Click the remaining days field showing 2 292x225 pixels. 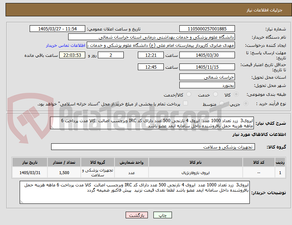click(x=111, y=55)
